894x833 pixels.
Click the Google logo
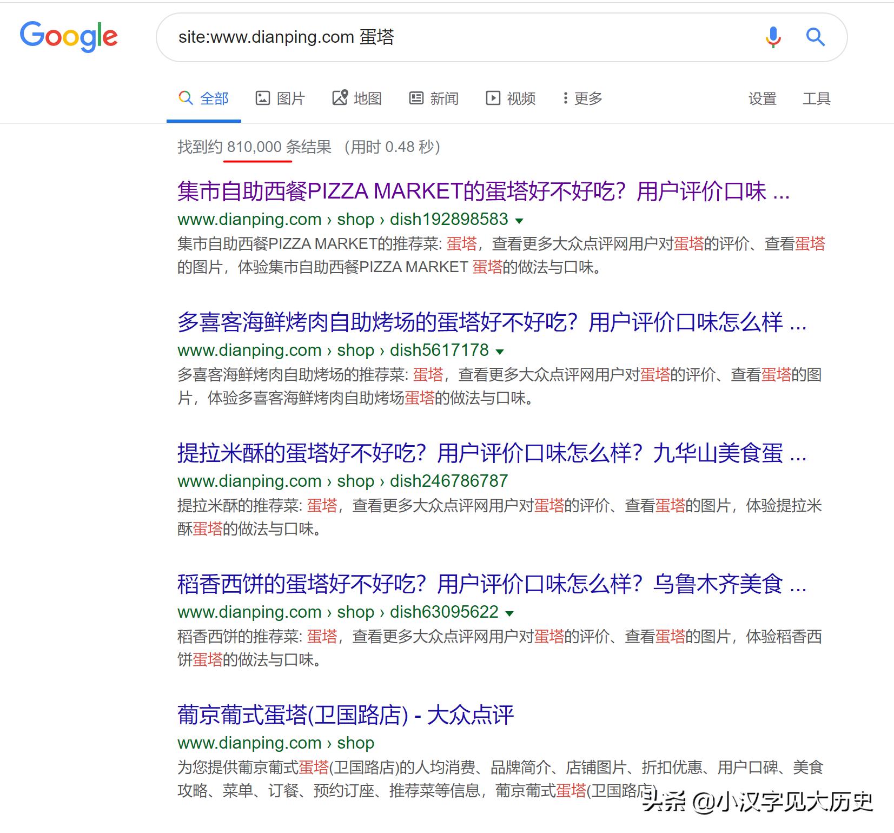pos(69,36)
